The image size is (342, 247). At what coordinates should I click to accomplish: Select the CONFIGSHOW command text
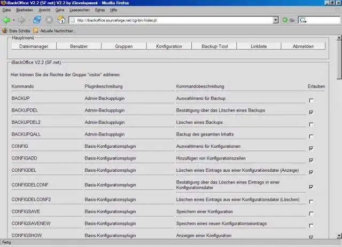click(x=27, y=235)
